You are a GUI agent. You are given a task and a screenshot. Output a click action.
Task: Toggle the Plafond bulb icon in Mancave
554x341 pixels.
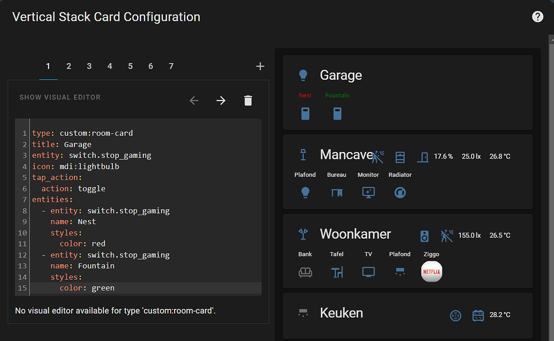pos(305,193)
